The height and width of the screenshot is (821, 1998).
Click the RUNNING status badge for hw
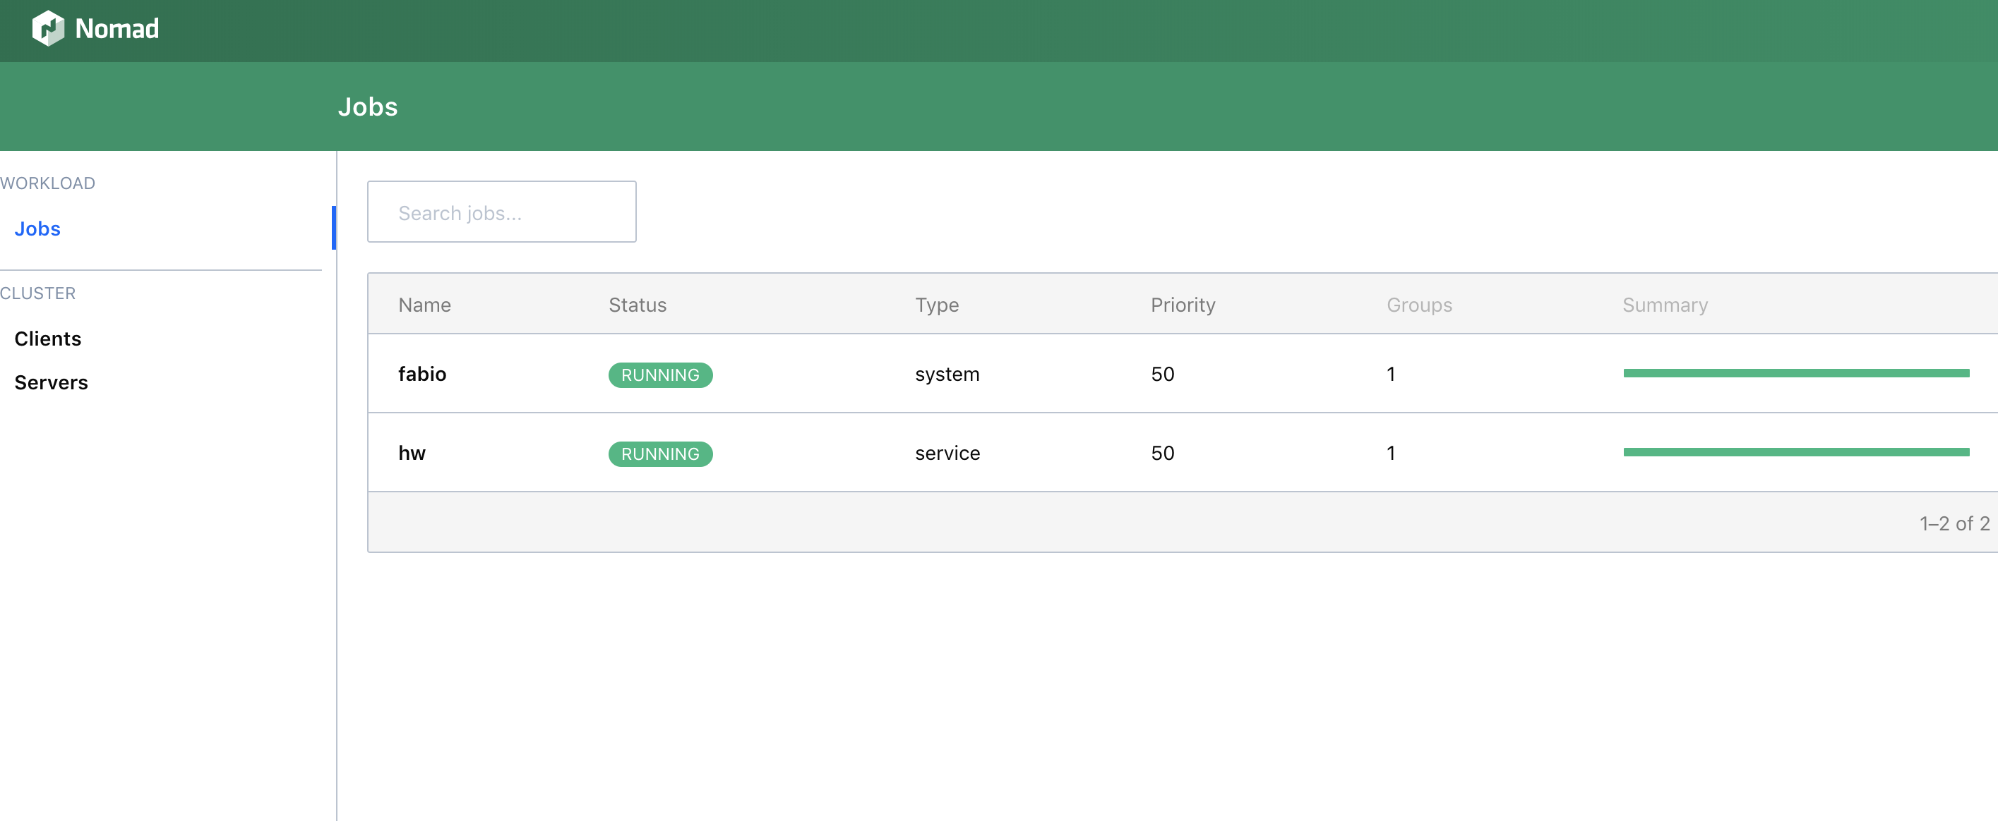point(660,454)
